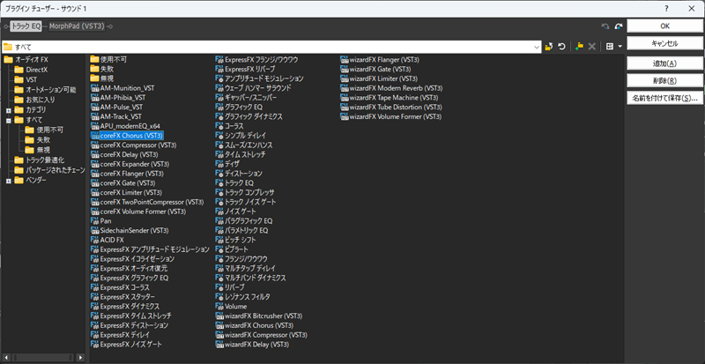This screenshot has width=705, height=364.
Task: Click the キャンセル button
Action: [664, 43]
